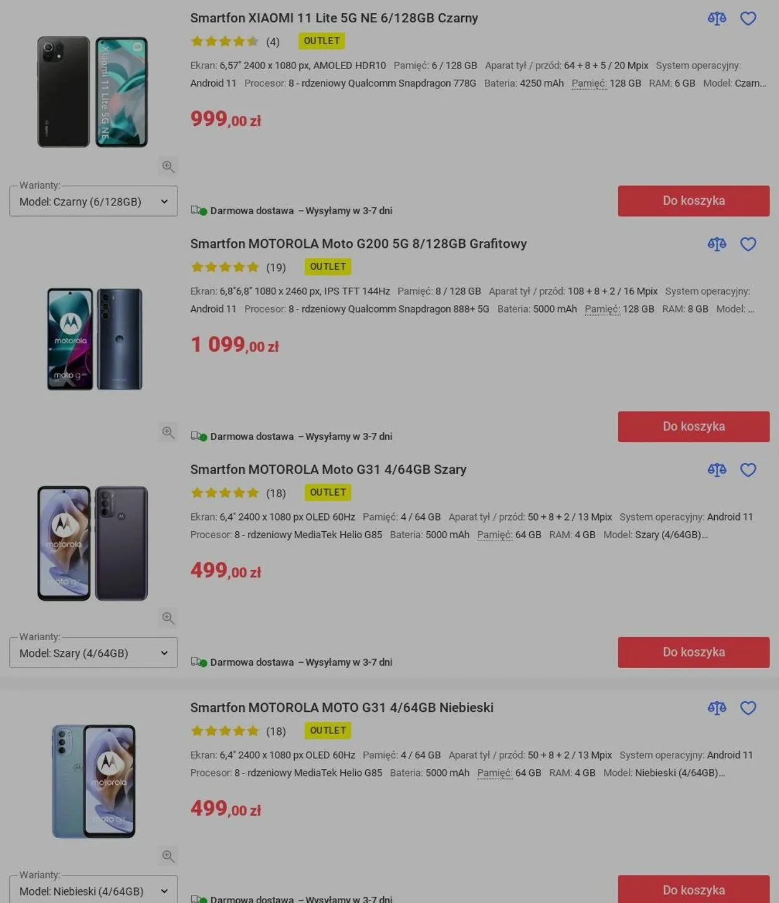Open Model: Niebieski (4/64GB) variants dropdown
Image resolution: width=779 pixels, height=903 pixels.
(93, 889)
